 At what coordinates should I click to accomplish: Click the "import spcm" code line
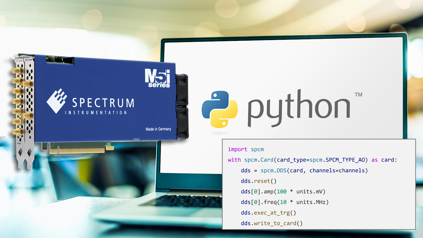pyautogui.click(x=246, y=149)
